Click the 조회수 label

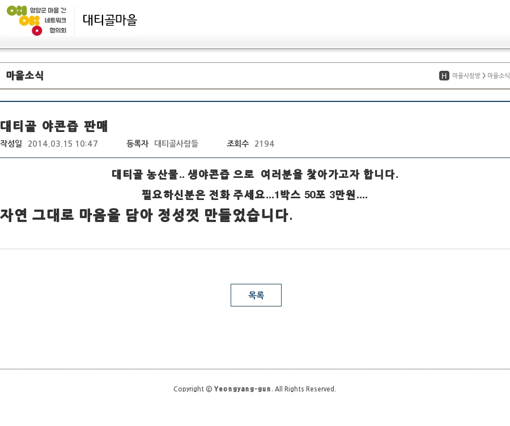(237, 144)
